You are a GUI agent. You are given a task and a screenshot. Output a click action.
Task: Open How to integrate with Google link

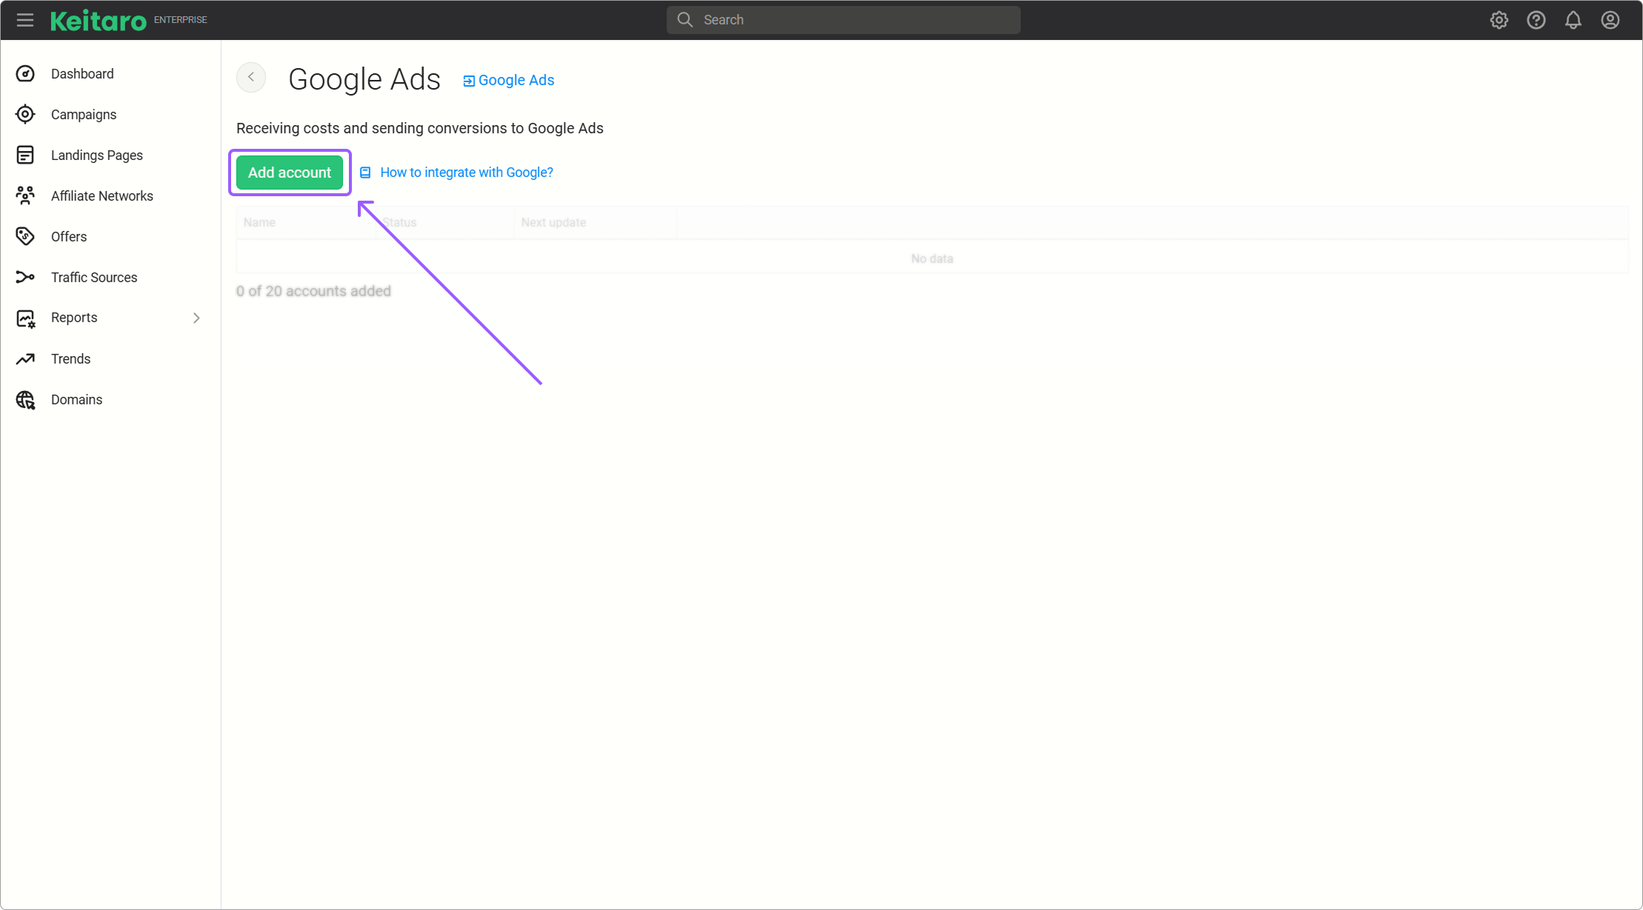467,173
